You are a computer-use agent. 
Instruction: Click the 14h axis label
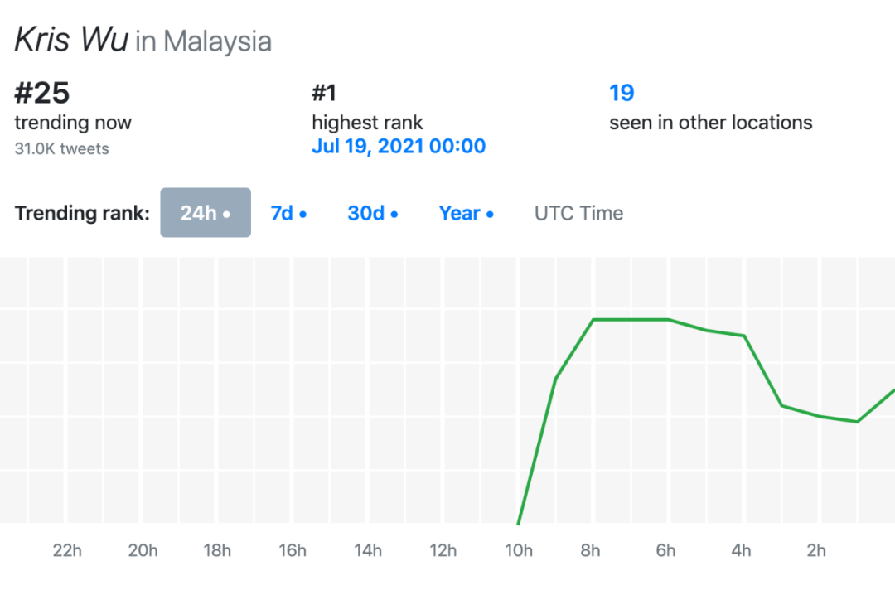(368, 550)
